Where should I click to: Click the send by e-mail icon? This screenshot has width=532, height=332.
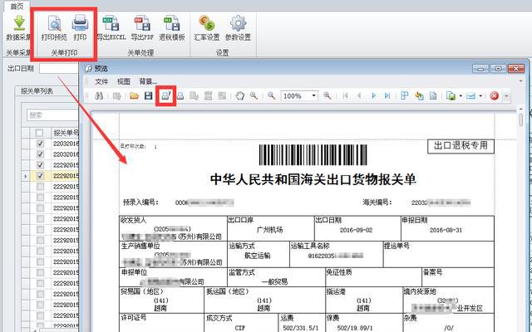click(470, 96)
